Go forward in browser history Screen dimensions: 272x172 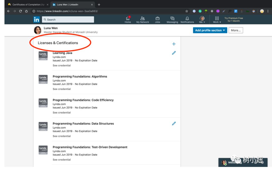pyautogui.click(x=14, y=11)
